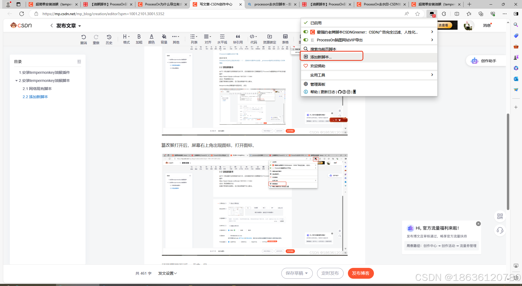Jump to 2.1 网络现有脚本 outline item
522x286 pixels.
(37, 89)
